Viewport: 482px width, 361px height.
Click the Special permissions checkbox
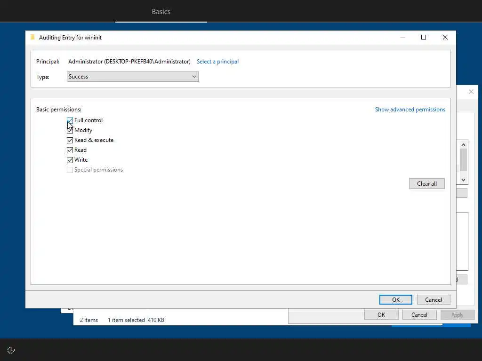pos(70,170)
